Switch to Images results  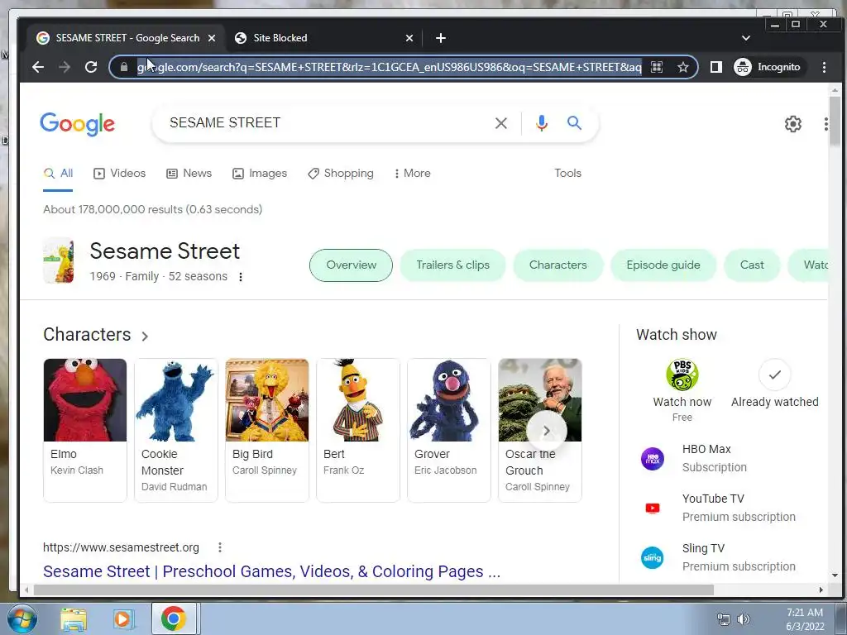[x=260, y=174]
